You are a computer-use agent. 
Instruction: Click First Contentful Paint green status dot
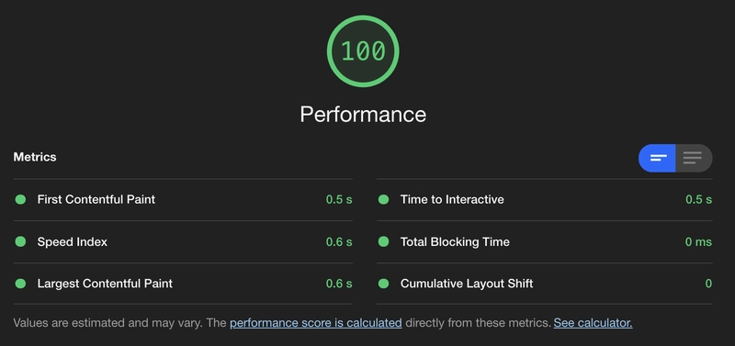pyautogui.click(x=20, y=199)
